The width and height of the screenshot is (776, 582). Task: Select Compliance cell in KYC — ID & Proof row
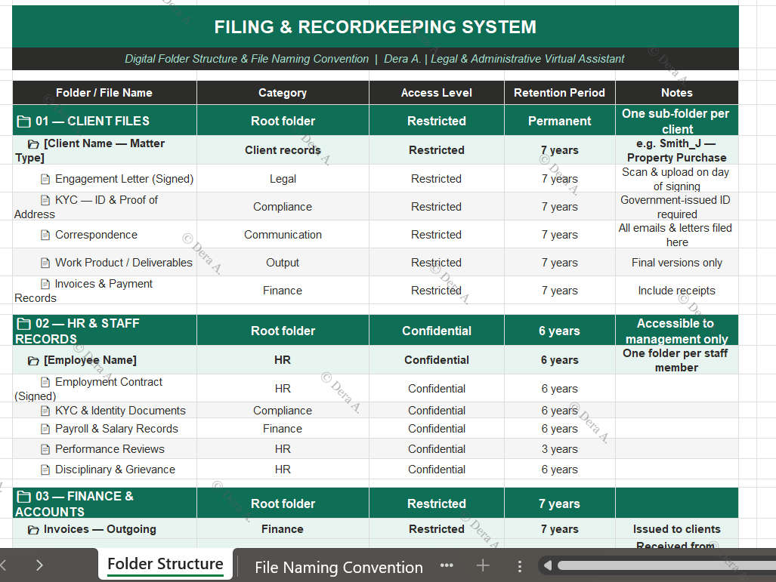pos(283,207)
